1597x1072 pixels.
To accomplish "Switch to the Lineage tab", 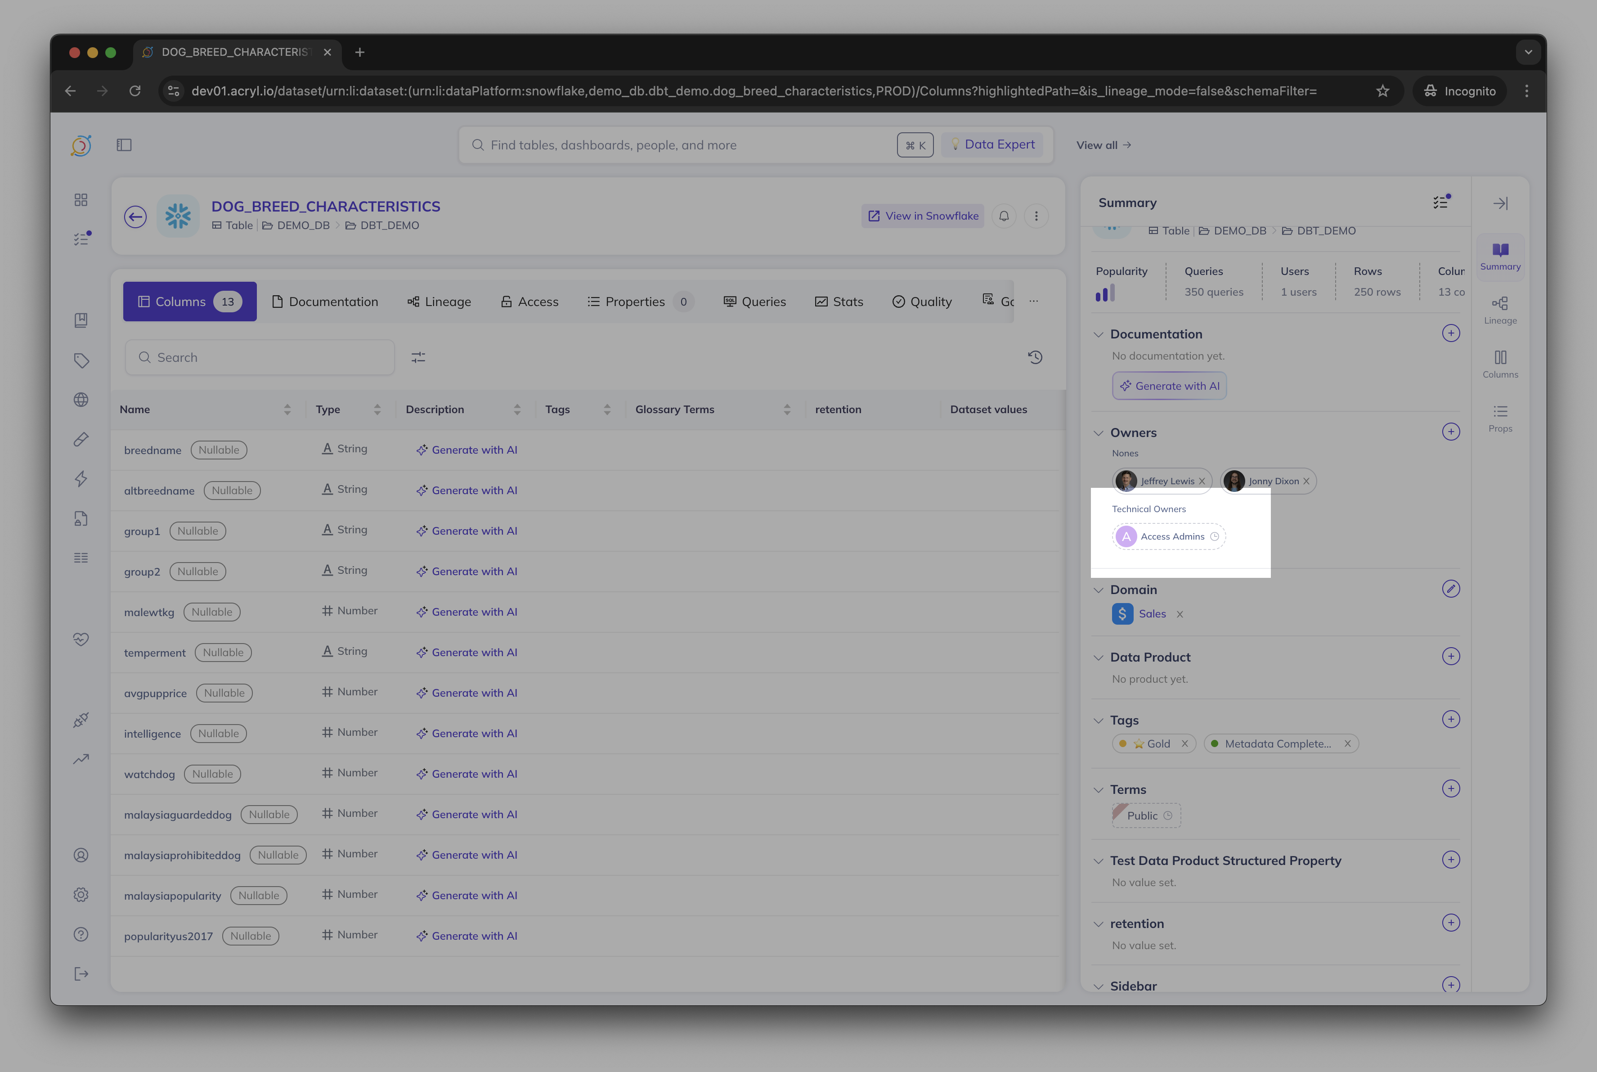I will coord(440,302).
